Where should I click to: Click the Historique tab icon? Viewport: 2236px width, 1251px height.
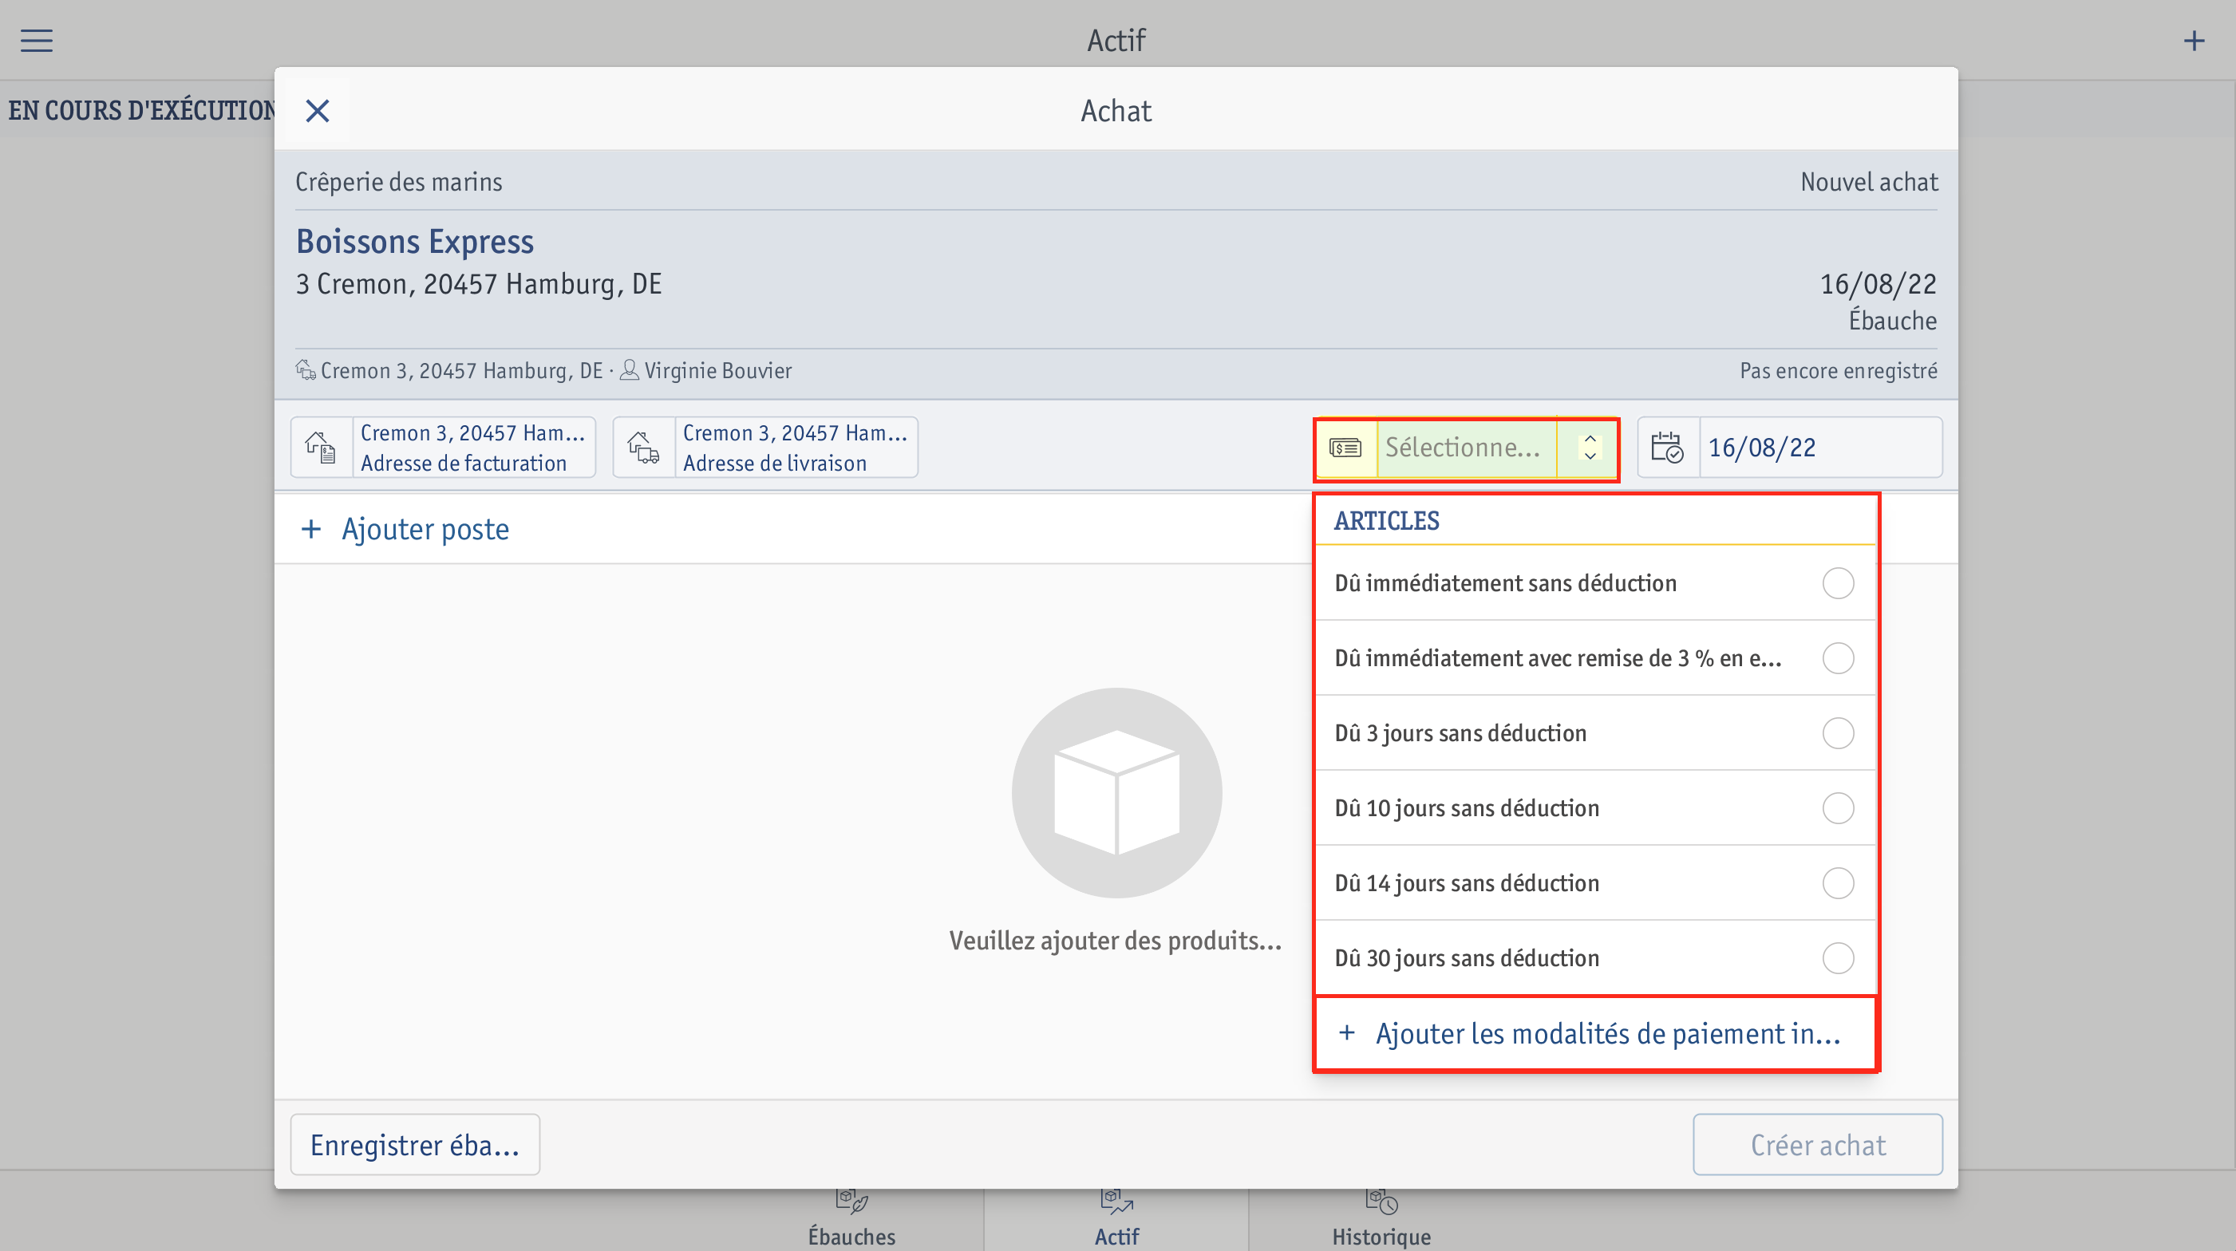pos(1381,1201)
